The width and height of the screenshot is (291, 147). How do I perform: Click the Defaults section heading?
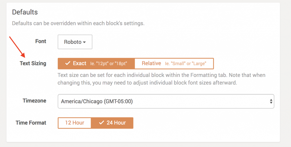point(25,12)
